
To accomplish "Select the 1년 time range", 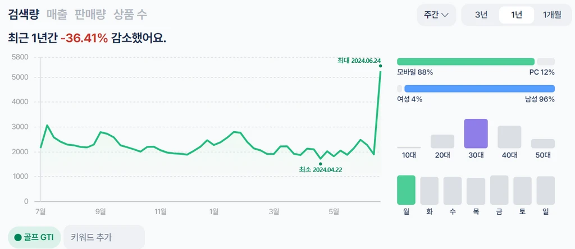I will (516, 15).
